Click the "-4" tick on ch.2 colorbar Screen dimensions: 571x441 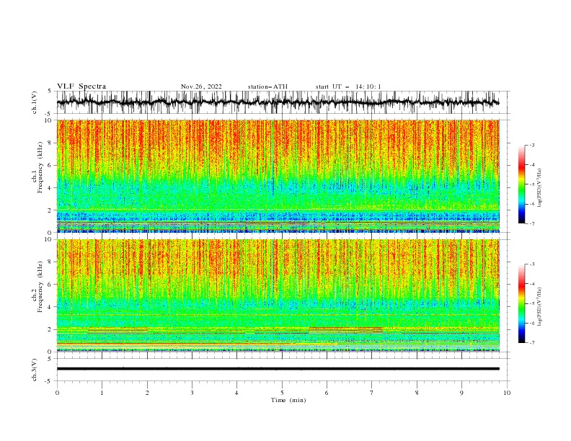(531, 284)
